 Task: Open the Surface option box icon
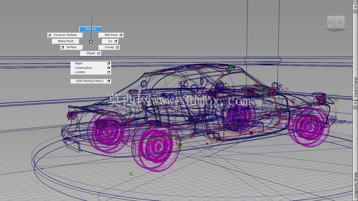(63, 48)
